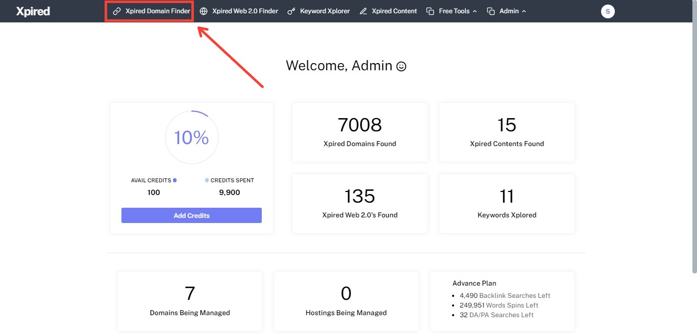Click the copy icon beside Admin
This screenshot has height=334, width=697.
coord(491,11)
